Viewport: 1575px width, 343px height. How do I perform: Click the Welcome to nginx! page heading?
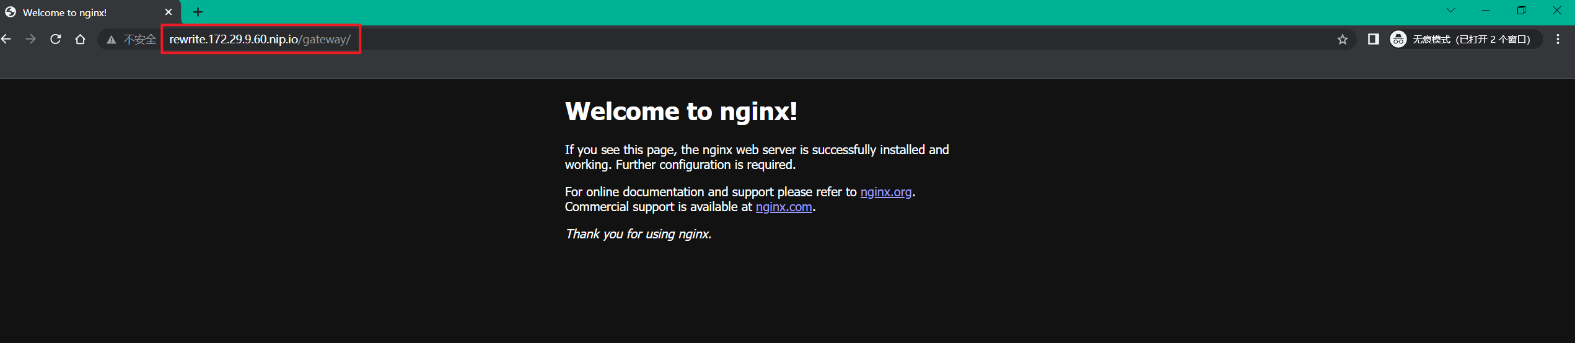click(x=680, y=111)
